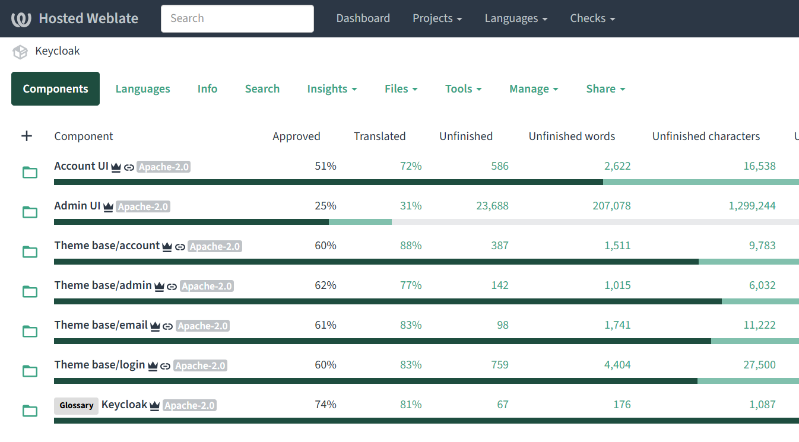Open the Dashboard menu item
Screen dimensions: 799x442
pyautogui.click(x=363, y=18)
